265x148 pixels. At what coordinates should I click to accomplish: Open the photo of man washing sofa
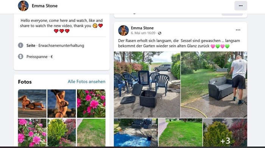pyautogui.click(x=214, y=85)
